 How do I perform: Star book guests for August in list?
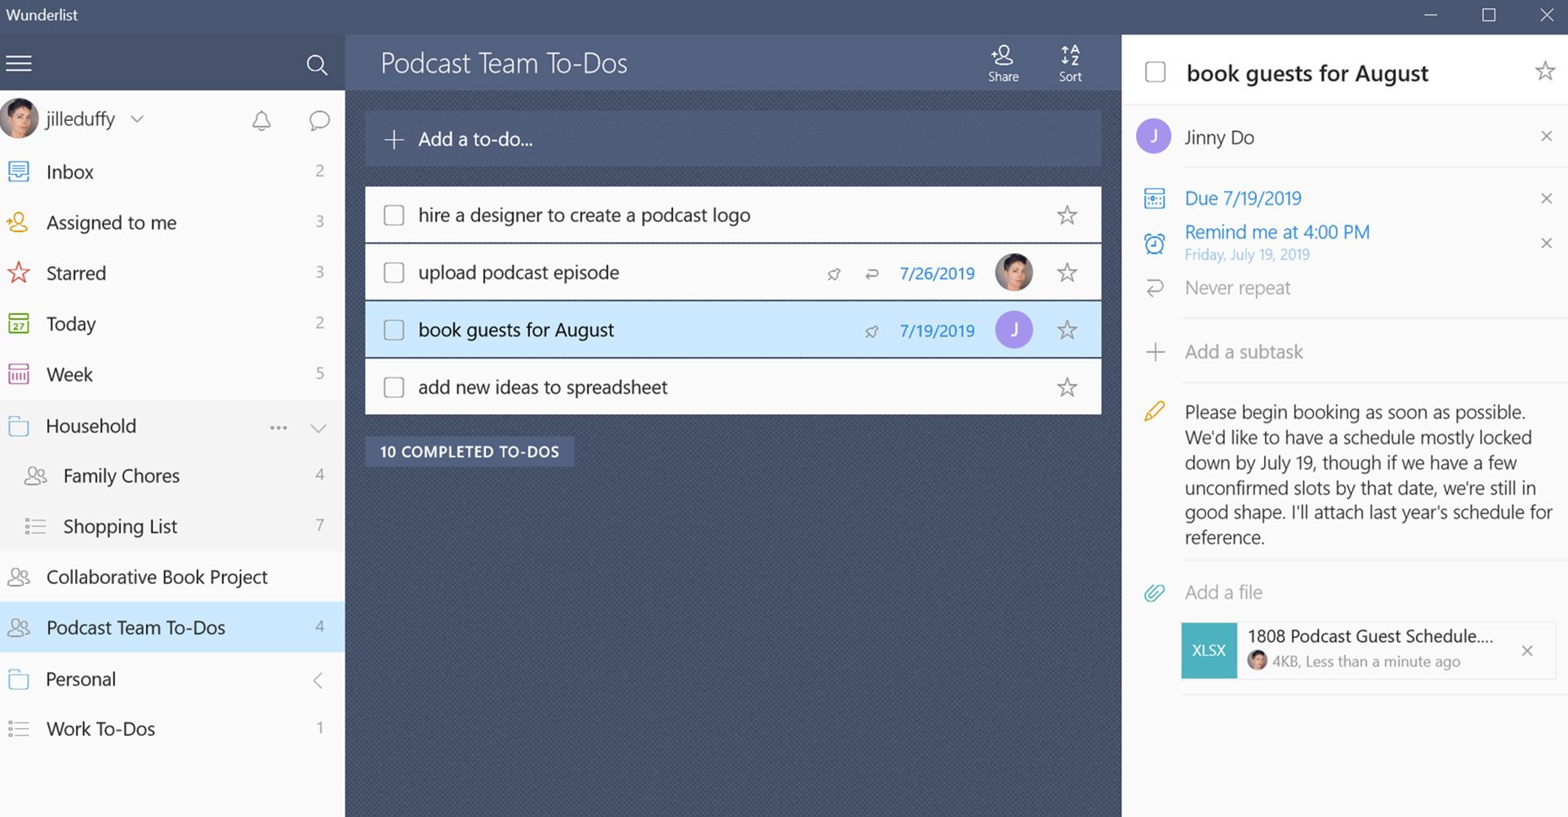point(1067,330)
